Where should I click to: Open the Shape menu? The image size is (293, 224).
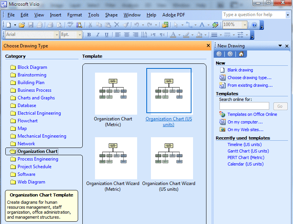coord(111,15)
